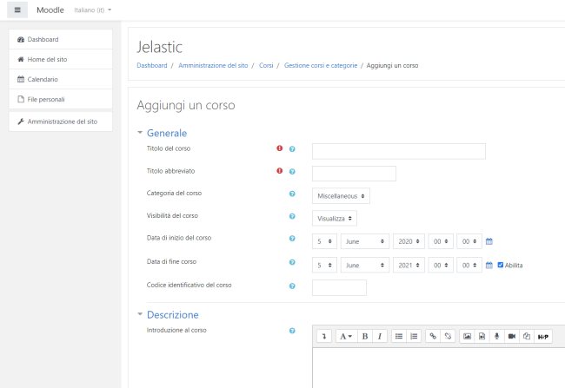Viewport: 565px width, 388px height.
Task: Click Dashboard breadcrumb link
Action: pyautogui.click(x=152, y=65)
